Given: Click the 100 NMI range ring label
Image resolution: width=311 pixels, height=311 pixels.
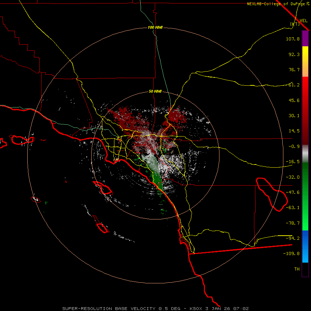Looking at the screenshot, I should tap(155, 27).
